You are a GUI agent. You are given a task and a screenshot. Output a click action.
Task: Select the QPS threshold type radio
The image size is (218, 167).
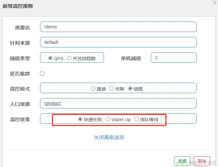coord(50,58)
